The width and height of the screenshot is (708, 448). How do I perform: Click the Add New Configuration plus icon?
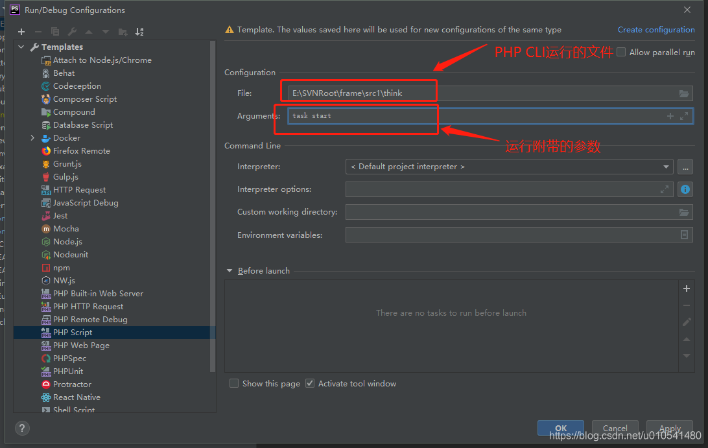21,32
